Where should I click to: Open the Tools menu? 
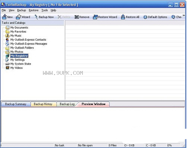(45, 10)
